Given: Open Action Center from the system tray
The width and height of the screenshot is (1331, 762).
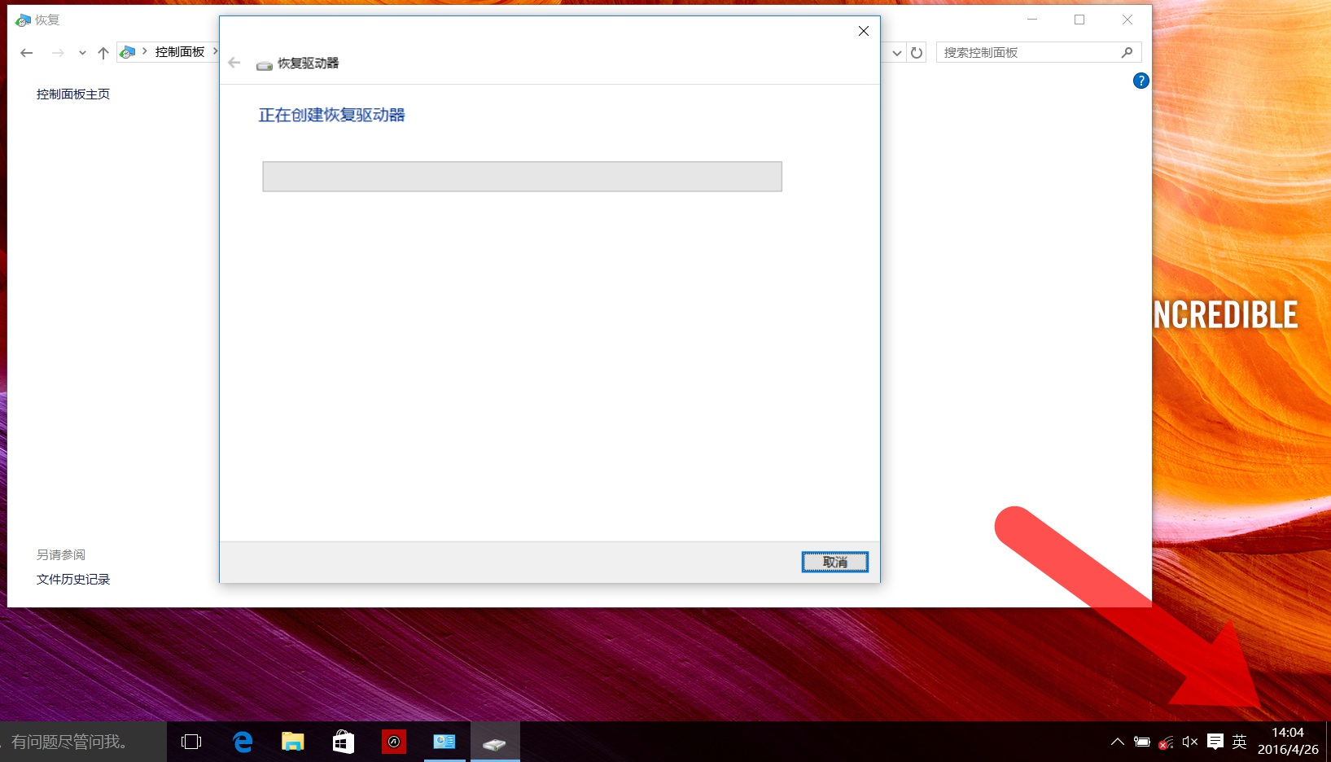Looking at the screenshot, I should pos(1214,741).
